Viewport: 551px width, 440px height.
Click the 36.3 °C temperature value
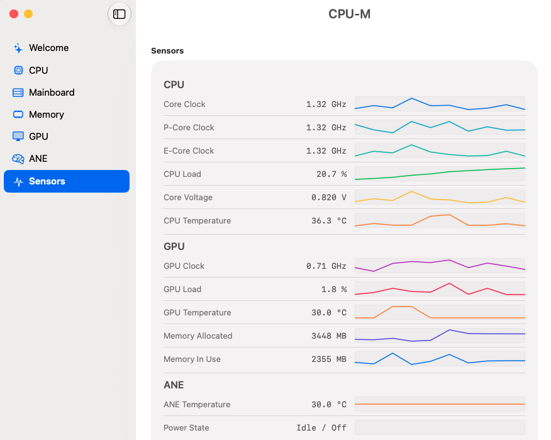329,220
